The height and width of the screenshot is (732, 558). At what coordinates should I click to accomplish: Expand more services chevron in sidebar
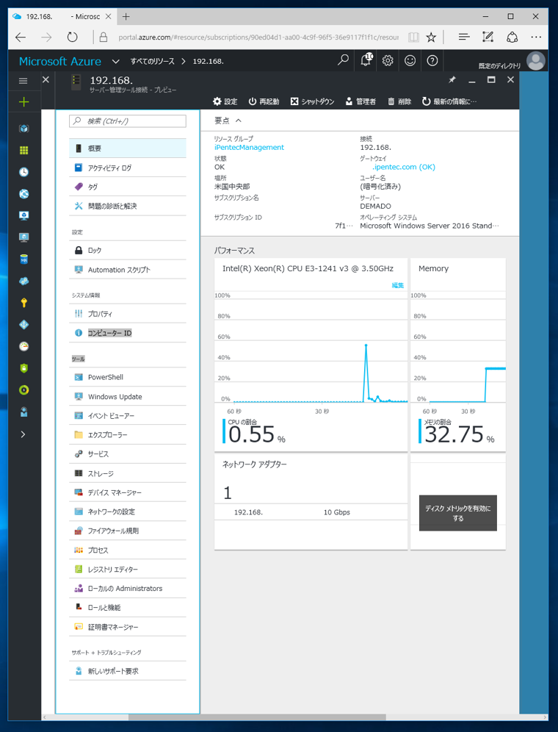pyautogui.click(x=23, y=434)
